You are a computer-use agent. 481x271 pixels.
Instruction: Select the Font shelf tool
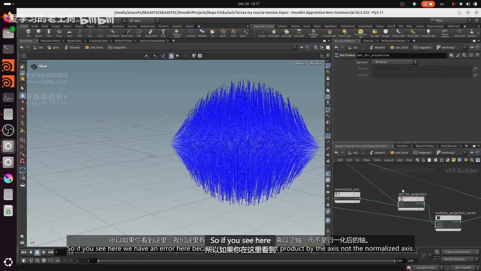(163, 32)
